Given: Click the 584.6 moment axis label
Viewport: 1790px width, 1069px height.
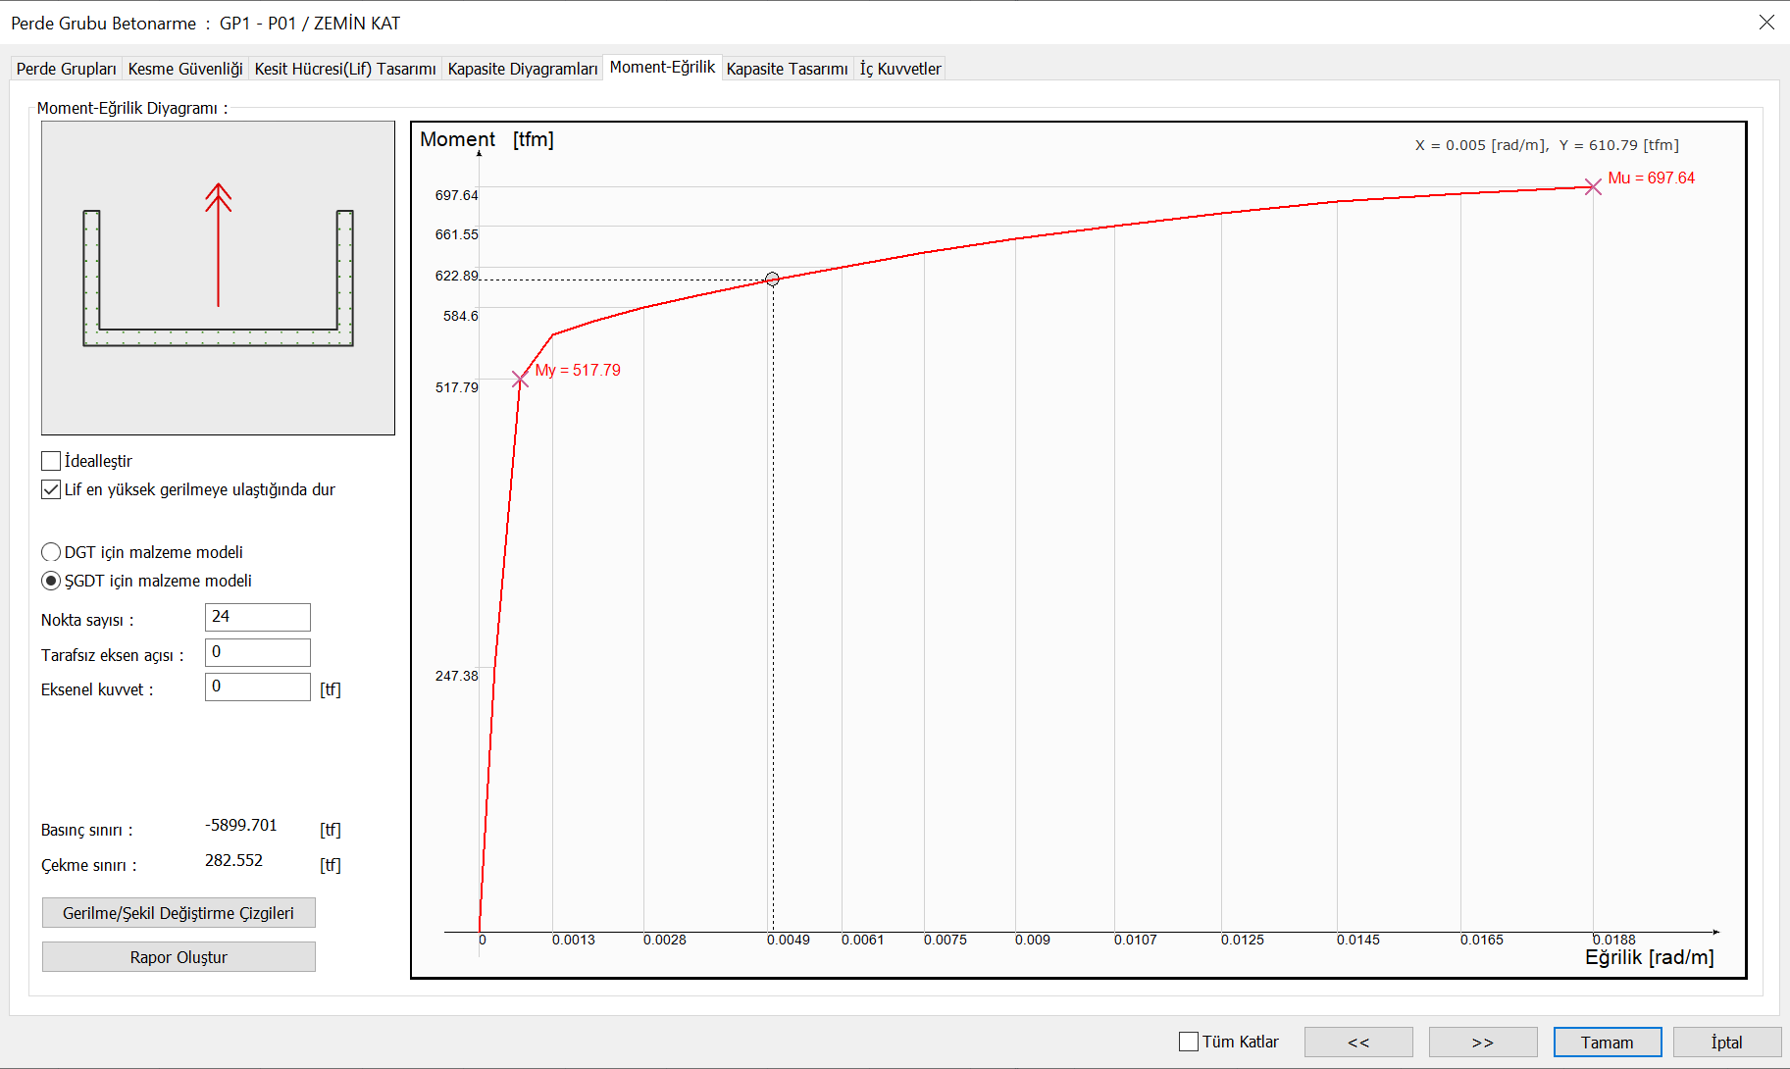Looking at the screenshot, I should tap(461, 316).
